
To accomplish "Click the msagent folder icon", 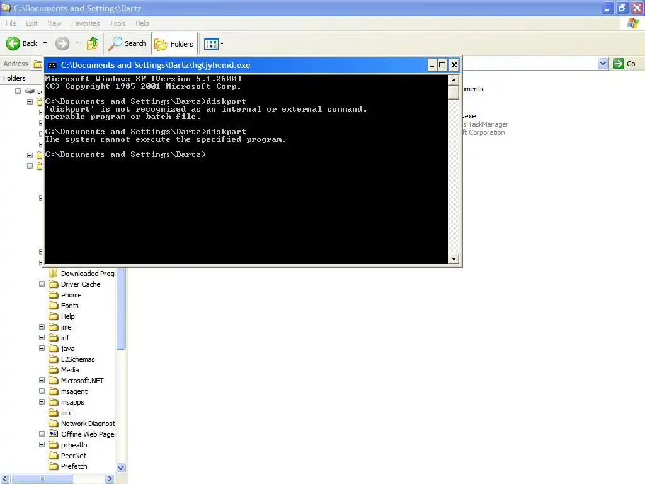I will 54,391.
